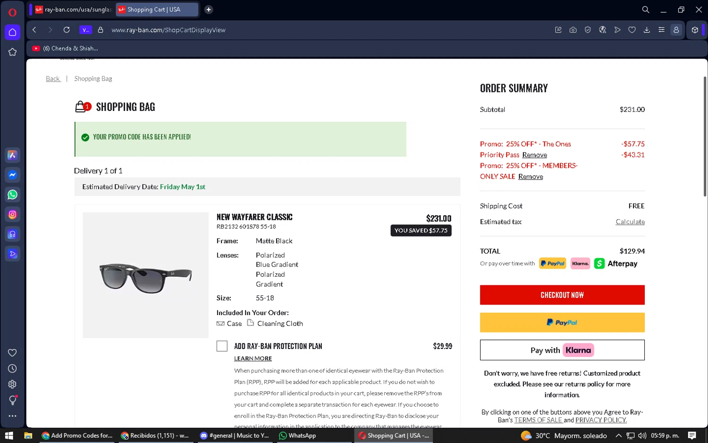Open Opera settings gear in sidebar

pyautogui.click(x=12, y=384)
